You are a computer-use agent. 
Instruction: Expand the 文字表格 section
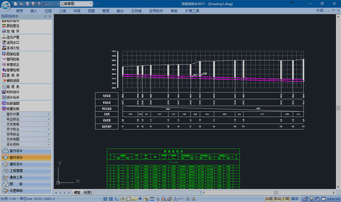(27, 124)
